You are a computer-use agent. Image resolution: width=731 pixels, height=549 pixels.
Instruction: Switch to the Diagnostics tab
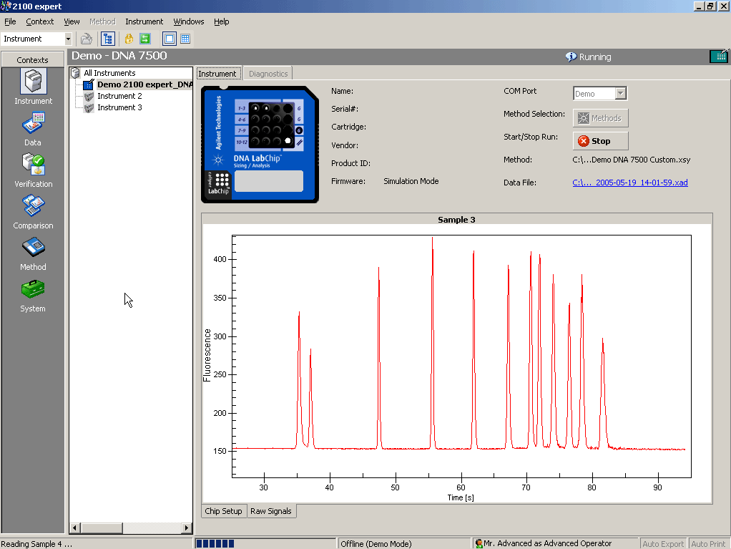[268, 74]
